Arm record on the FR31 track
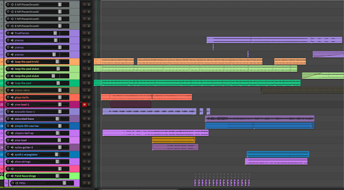 coord(13,183)
